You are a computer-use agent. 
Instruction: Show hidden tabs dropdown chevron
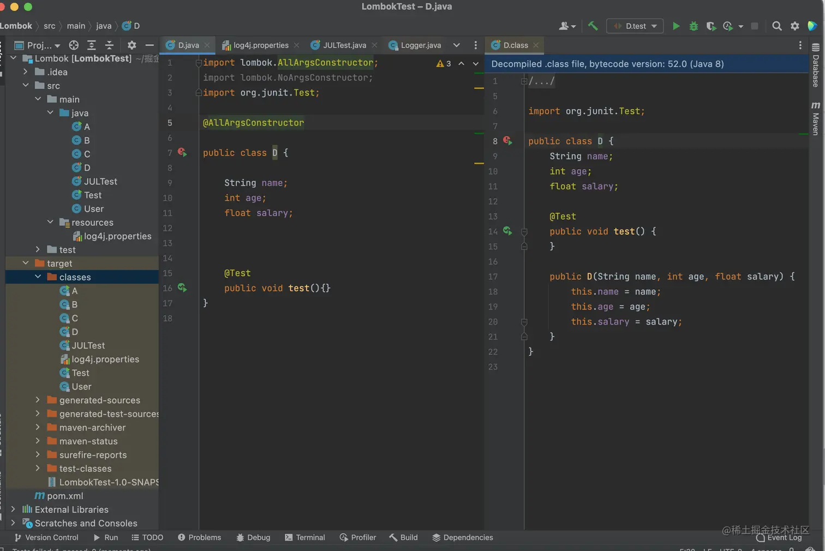457,45
